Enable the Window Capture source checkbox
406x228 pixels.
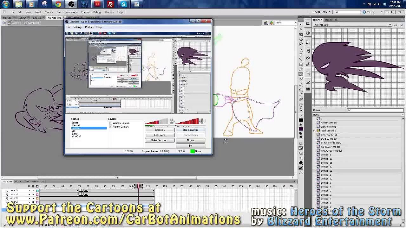[110, 123]
